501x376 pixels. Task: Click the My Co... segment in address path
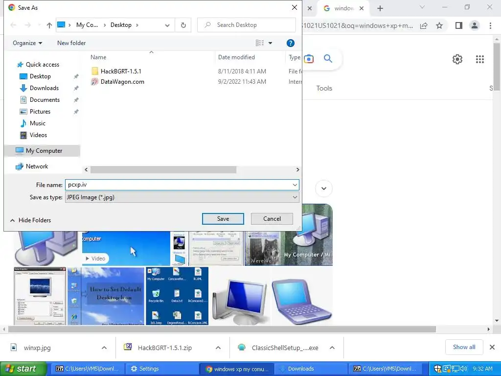click(x=87, y=25)
